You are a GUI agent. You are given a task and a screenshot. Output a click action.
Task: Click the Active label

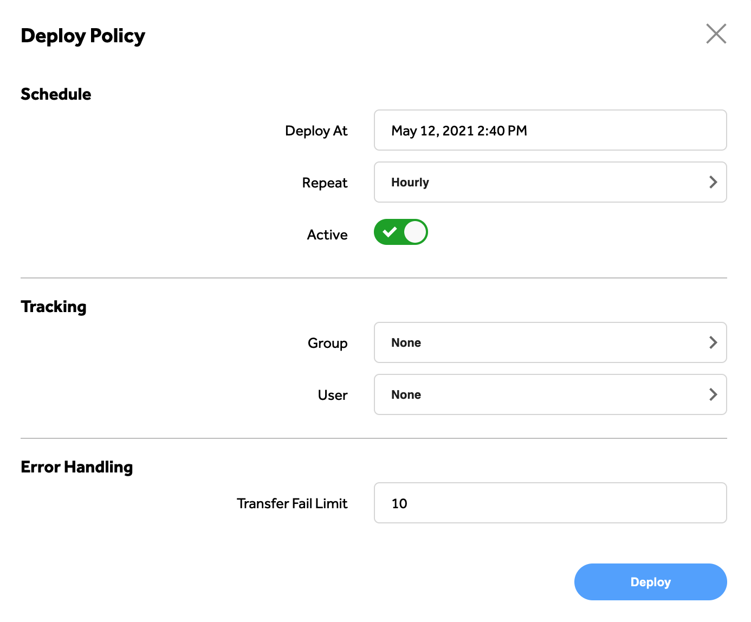point(327,235)
